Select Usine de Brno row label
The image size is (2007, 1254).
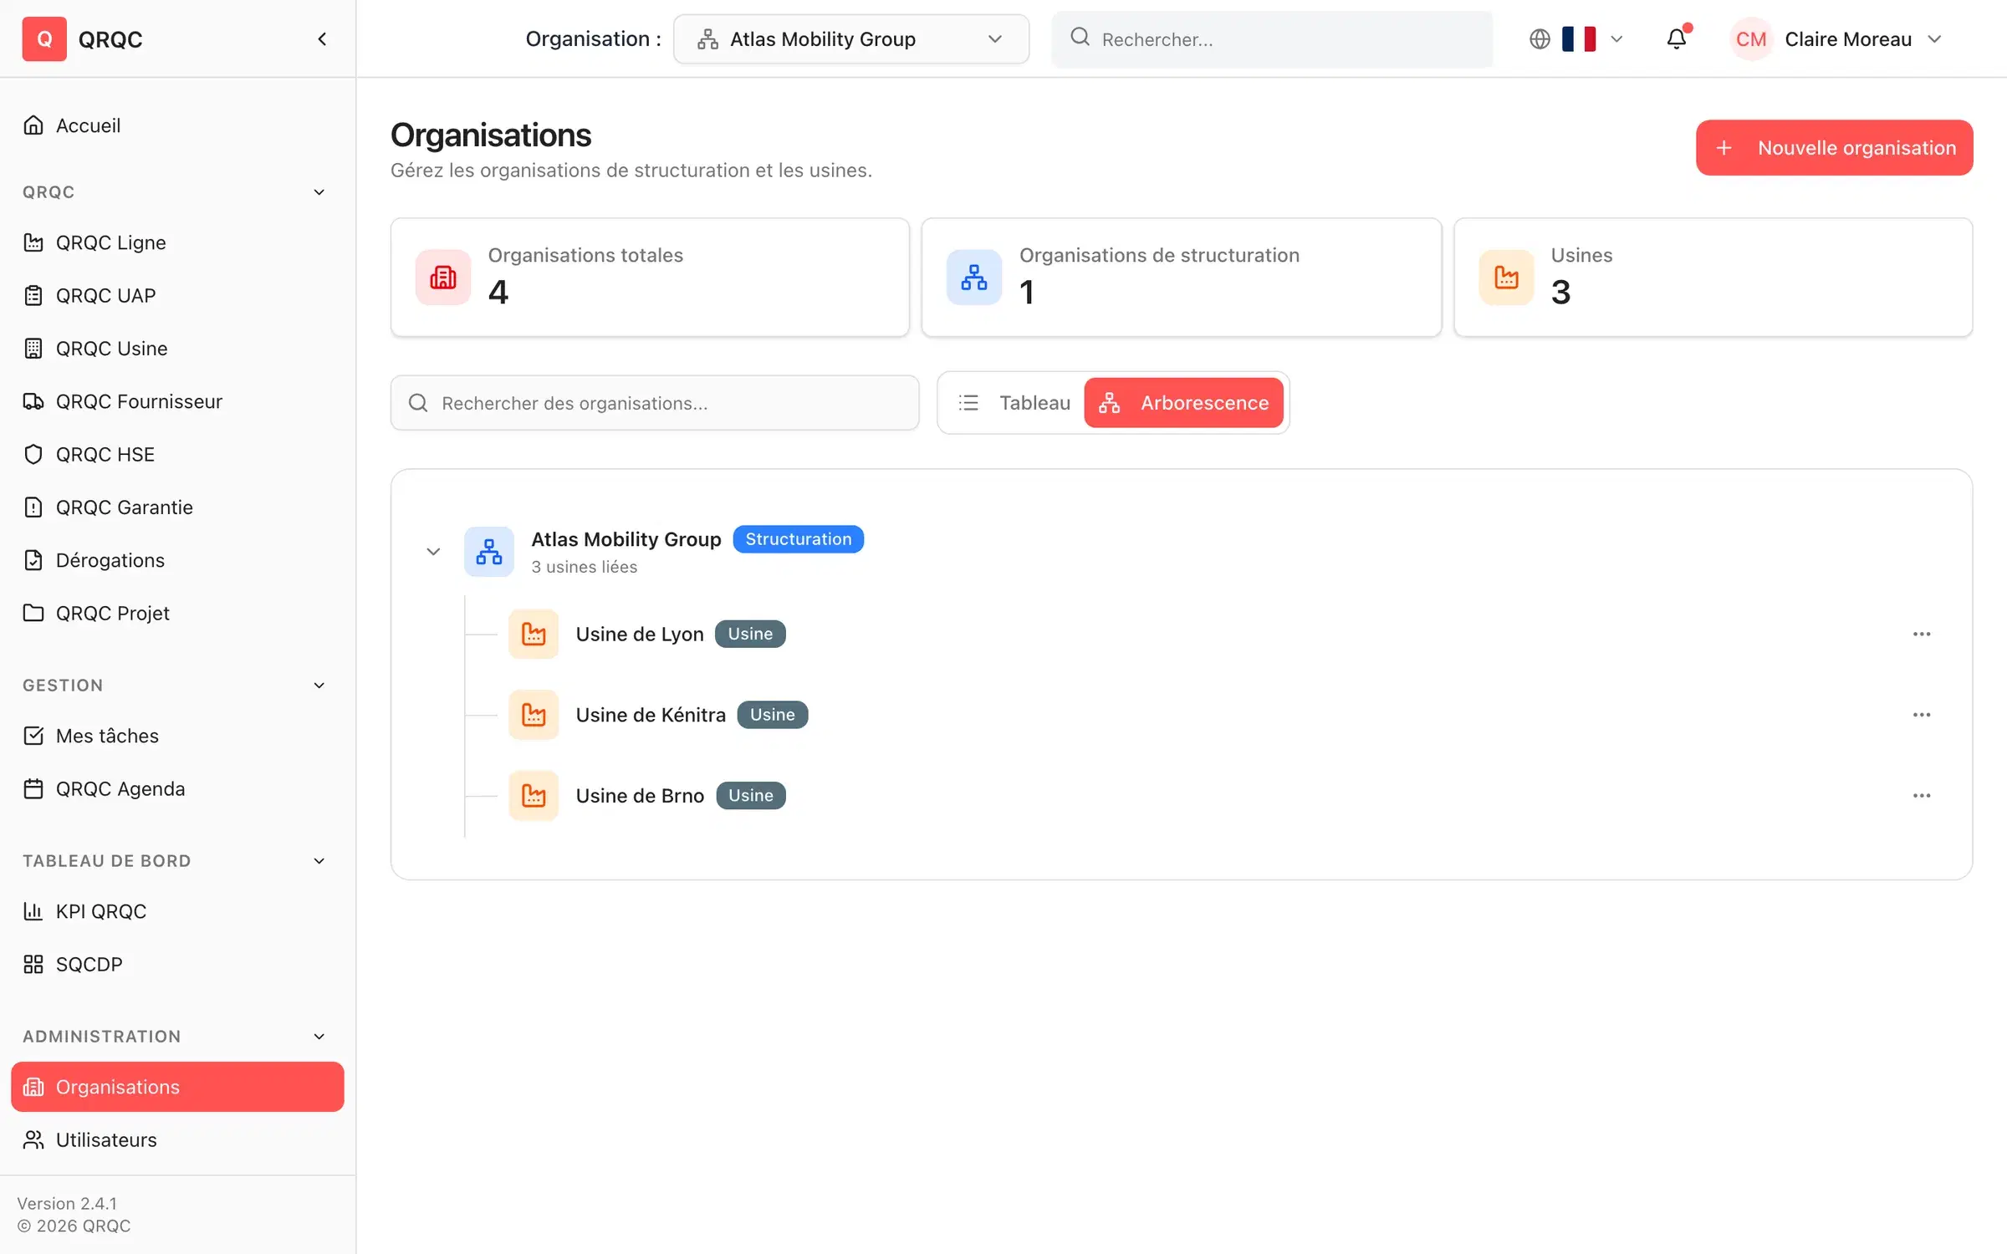point(640,796)
